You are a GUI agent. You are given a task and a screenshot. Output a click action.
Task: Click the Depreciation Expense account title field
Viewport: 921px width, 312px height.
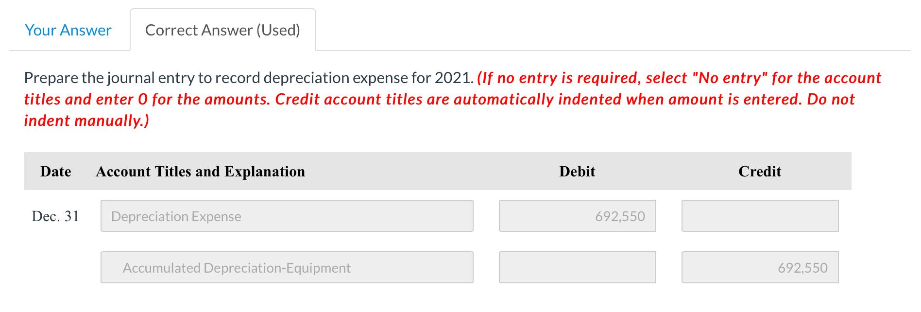coord(287,216)
